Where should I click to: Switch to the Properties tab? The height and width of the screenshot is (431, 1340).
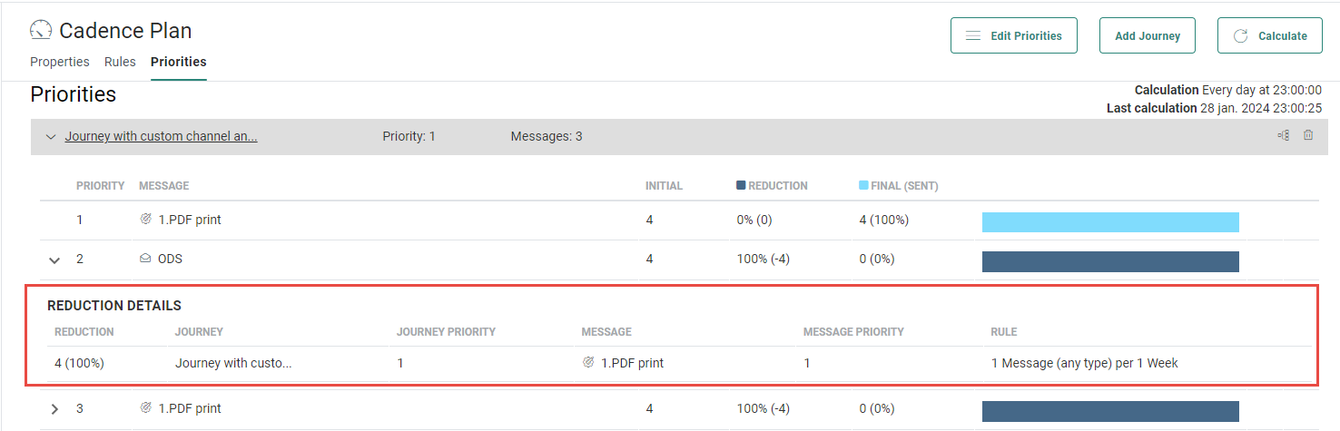(x=60, y=62)
